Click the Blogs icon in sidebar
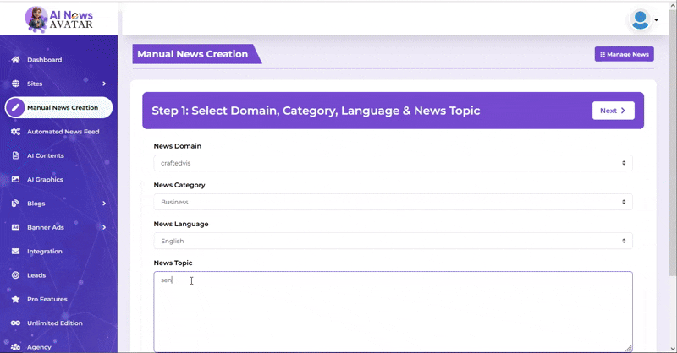 (15, 204)
